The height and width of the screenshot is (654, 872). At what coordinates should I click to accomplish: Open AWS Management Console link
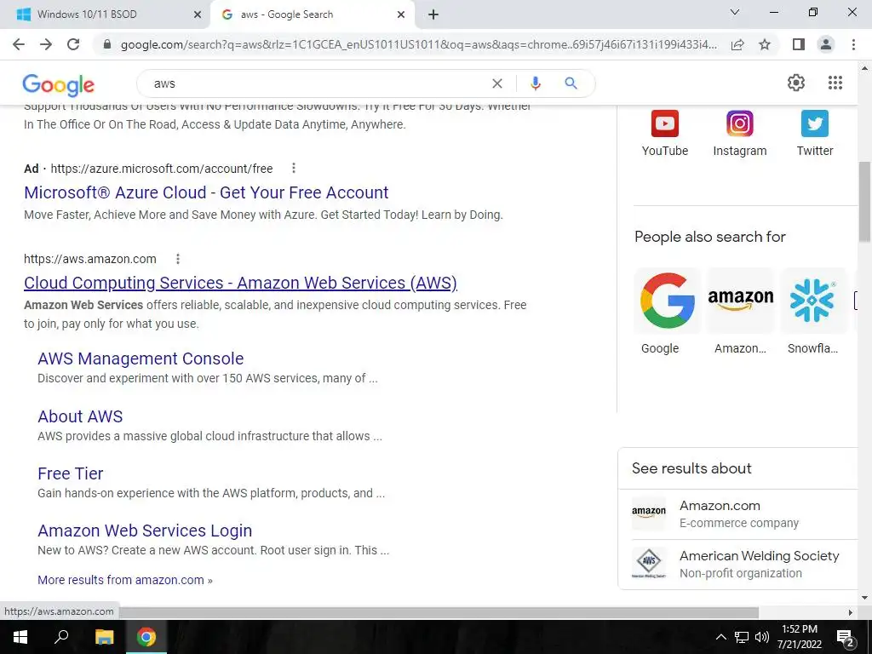point(141,359)
